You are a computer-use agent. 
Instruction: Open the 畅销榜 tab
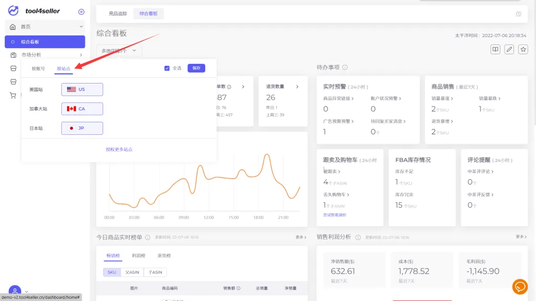(x=113, y=256)
